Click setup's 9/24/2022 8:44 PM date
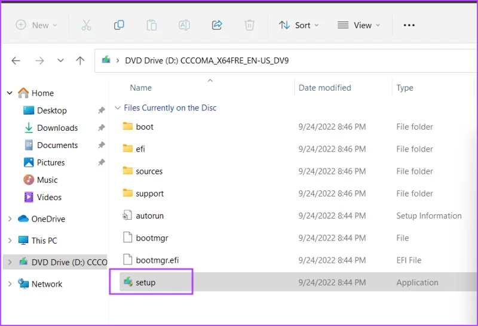Viewport: 478px width, 326px height. tap(332, 282)
